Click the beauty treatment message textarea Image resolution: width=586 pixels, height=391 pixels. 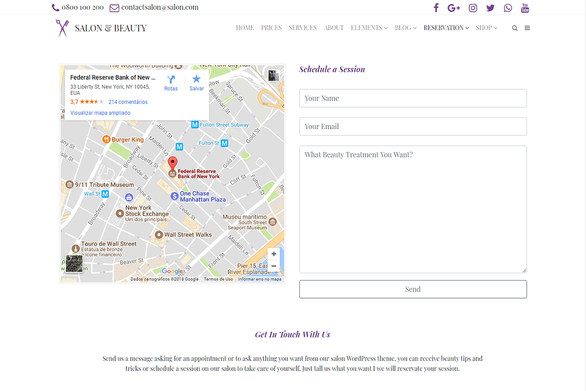[x=413, y=209]
